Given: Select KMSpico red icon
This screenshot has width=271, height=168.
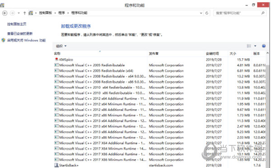Looking at the screenshot, I should tap(56, 59).
